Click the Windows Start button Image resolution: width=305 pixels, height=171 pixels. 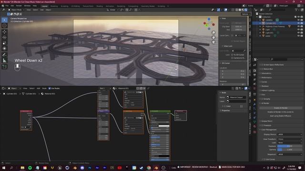[4, 168]
